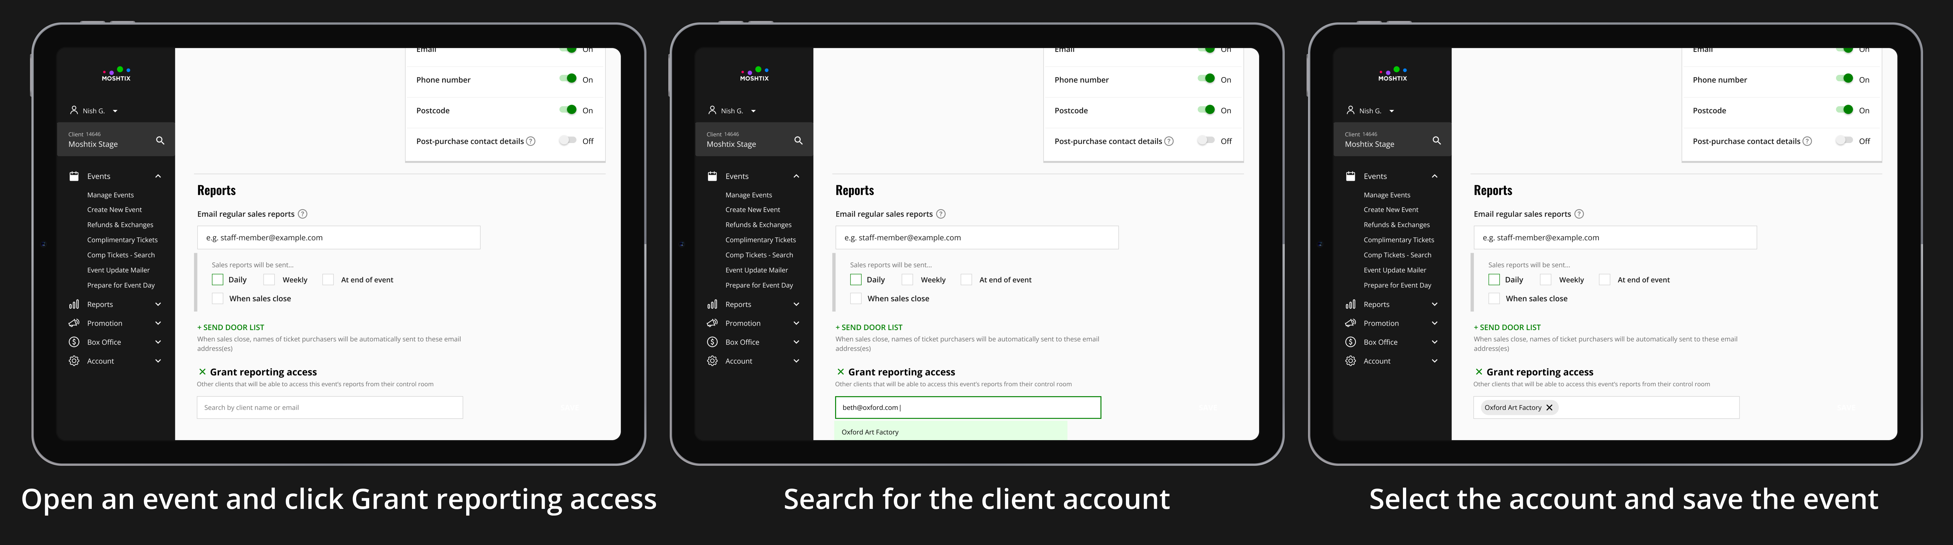The image size is (1953, 545).
Task: Click the Events calendar icon on middle tablet
Action: tap(713, 176)
